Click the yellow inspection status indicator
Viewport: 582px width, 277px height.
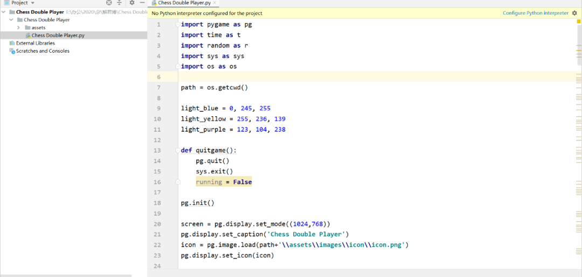579,22
